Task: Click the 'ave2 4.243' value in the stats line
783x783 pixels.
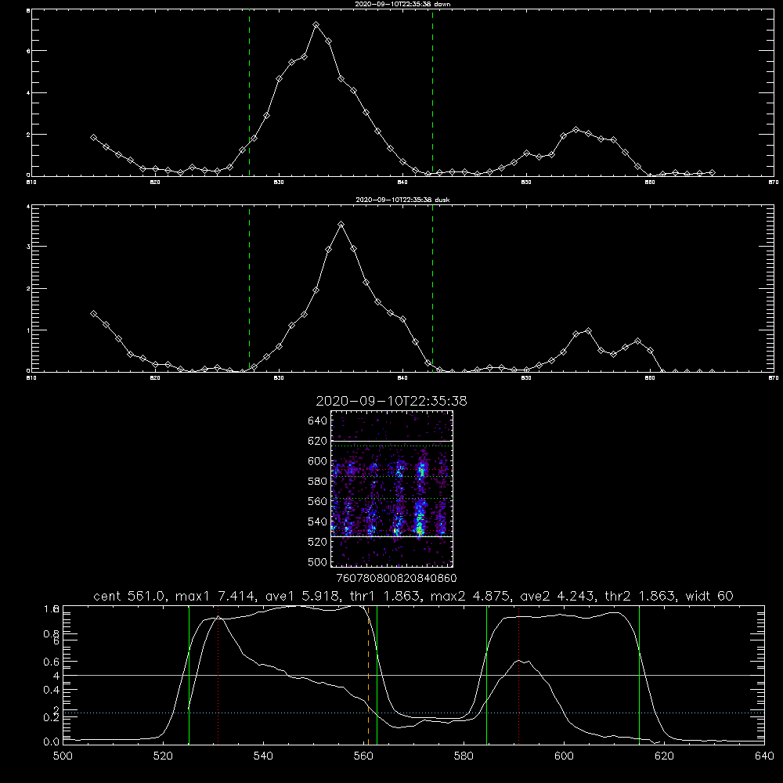Action: pyautogui.click(x=557, y=596)
